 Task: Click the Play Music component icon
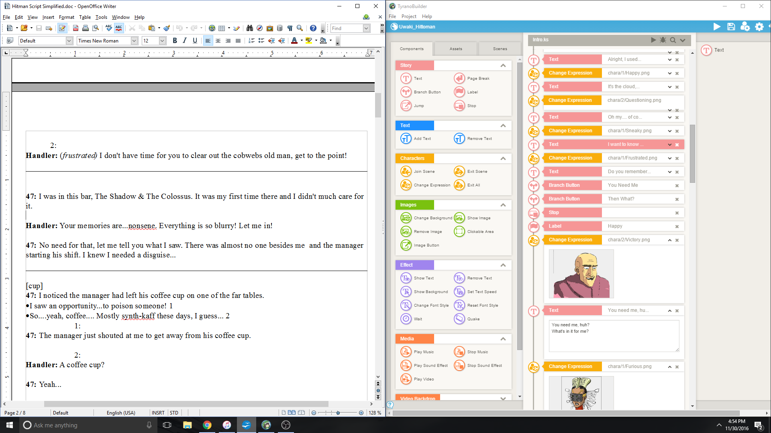click(x=406, y=352)
